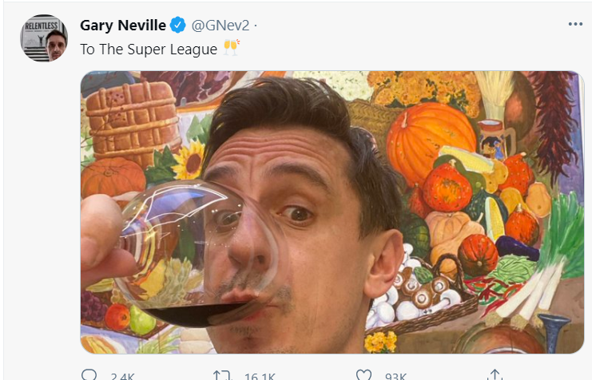Click the sunflower in the tweet photo

tap(189, 160)
